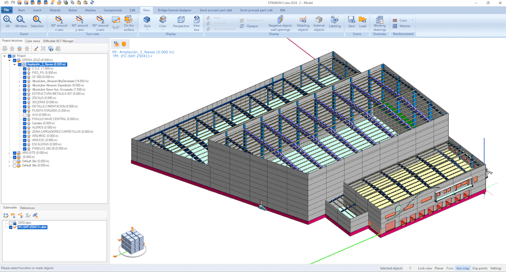Save the current scene
This screenshot has height=272, width=506.
click(352, 22)
